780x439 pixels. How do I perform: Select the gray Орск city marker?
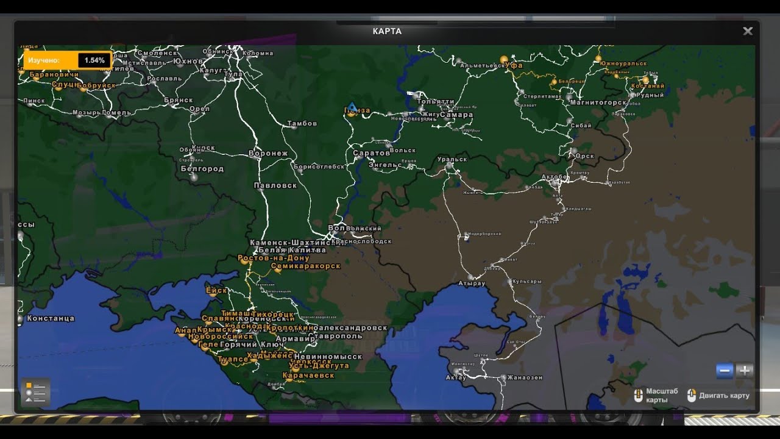573,151
